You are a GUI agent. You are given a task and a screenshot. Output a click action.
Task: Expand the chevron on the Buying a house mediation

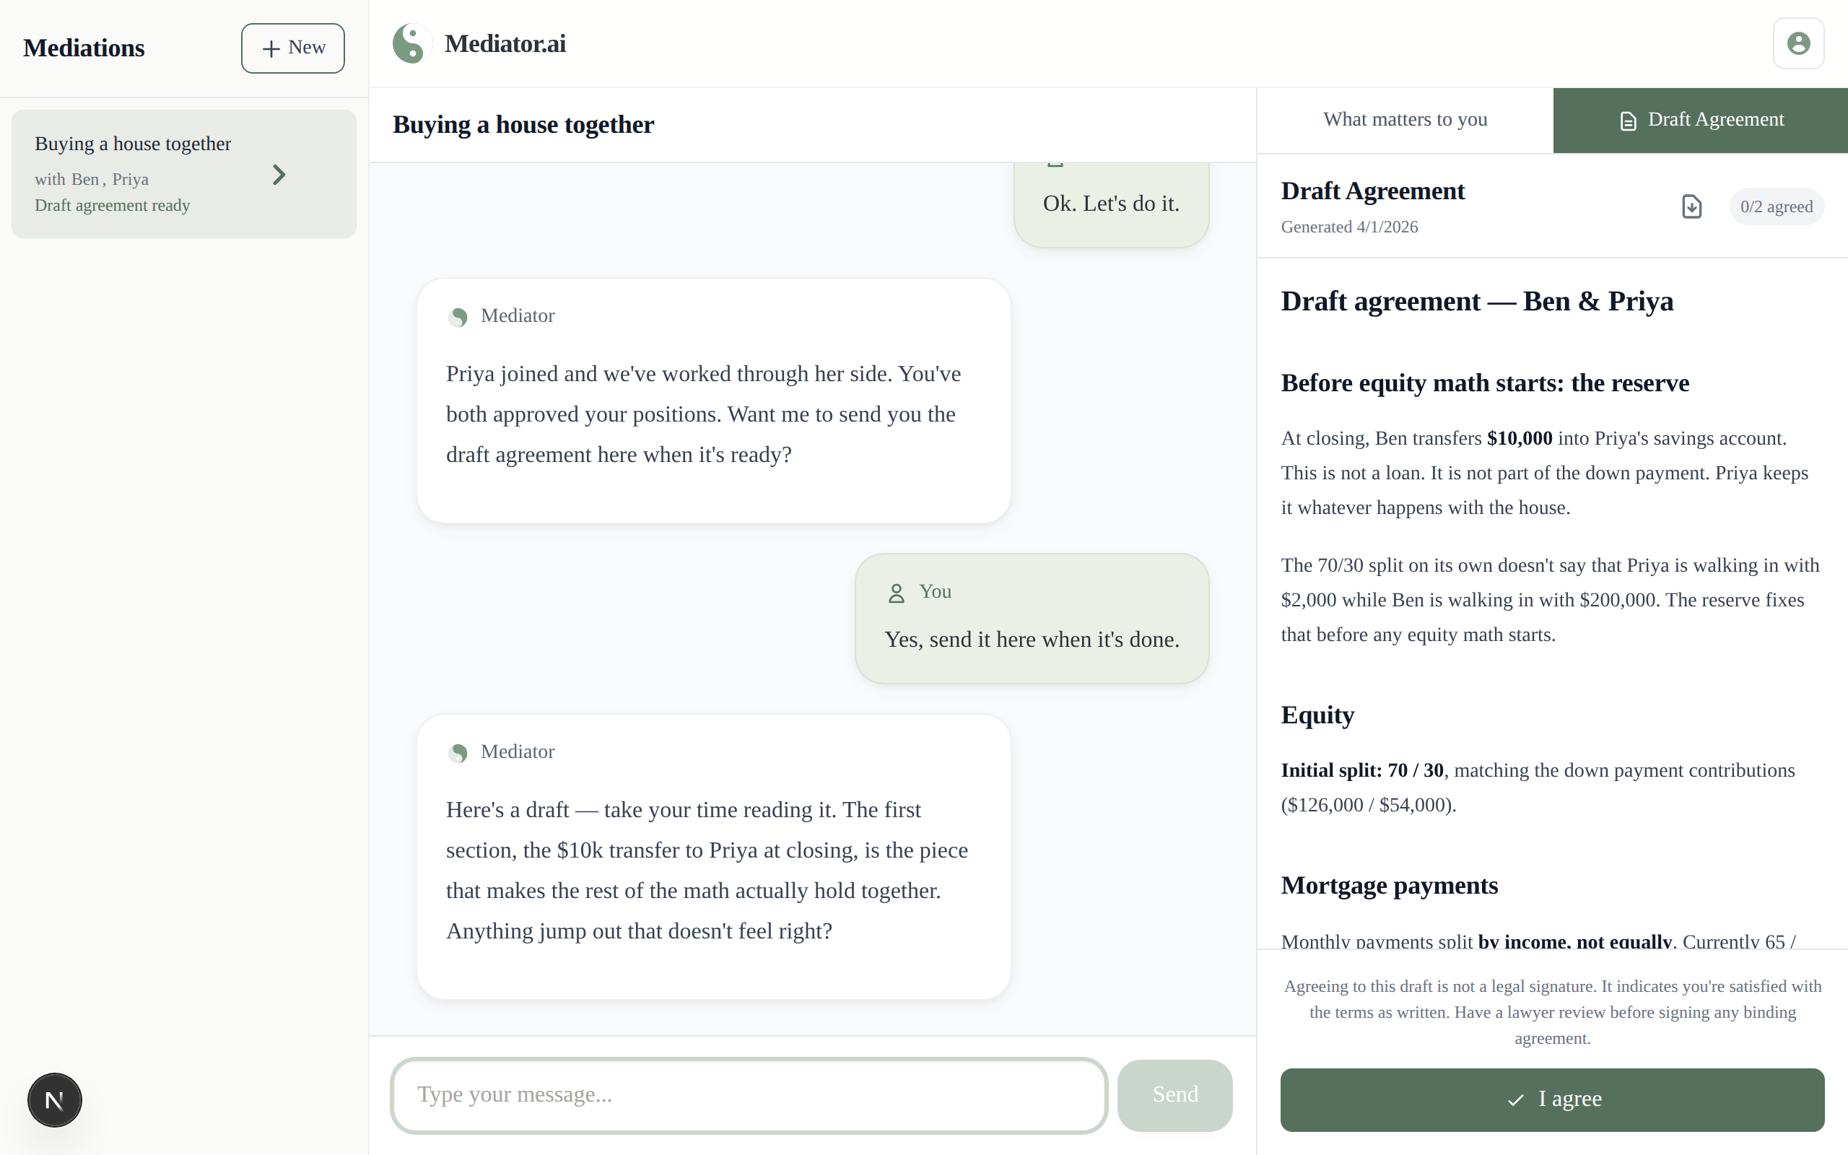click(278, 175)
